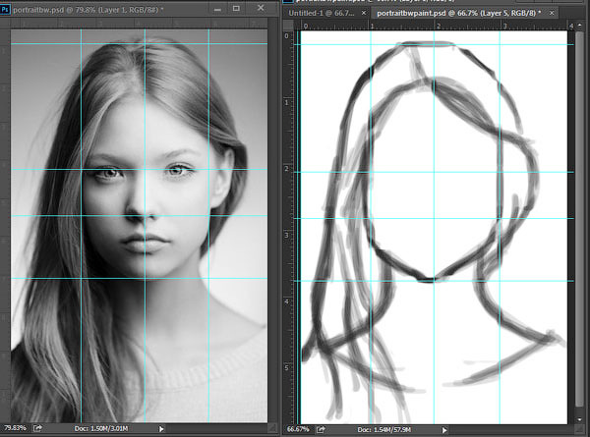Close the portraitbwpaint.psd tab with its x
Screen dimensions: 590x437
pyautogui.click(x=552, y=15)
